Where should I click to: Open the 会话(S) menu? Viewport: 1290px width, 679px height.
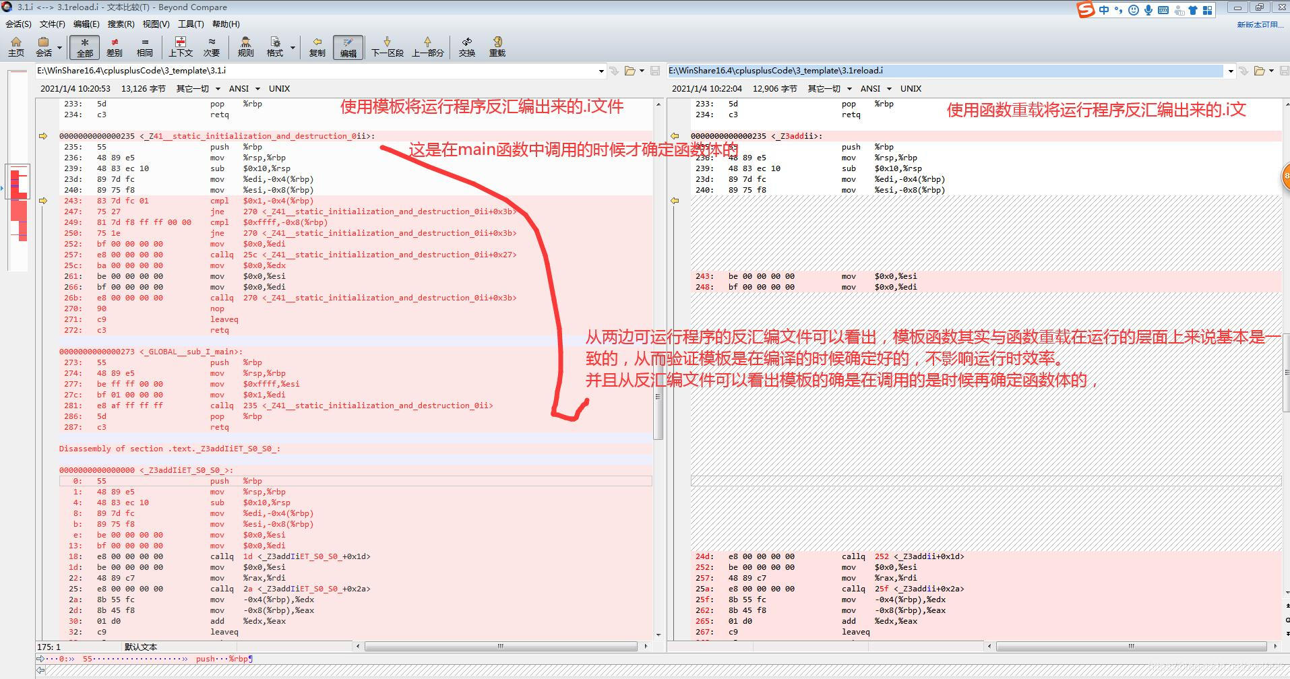click(x=18, y=24)
